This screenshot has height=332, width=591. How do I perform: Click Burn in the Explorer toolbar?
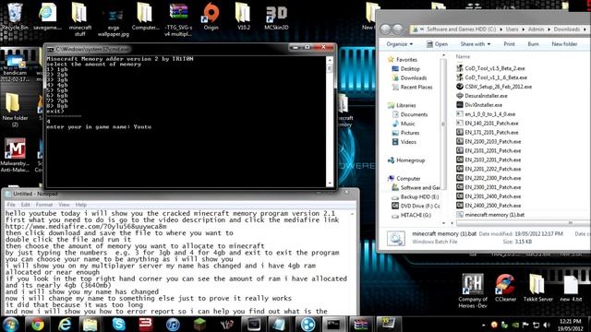534,44
